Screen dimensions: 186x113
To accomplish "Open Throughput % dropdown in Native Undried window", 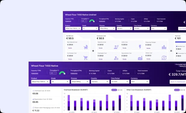I will coord(84,21).
